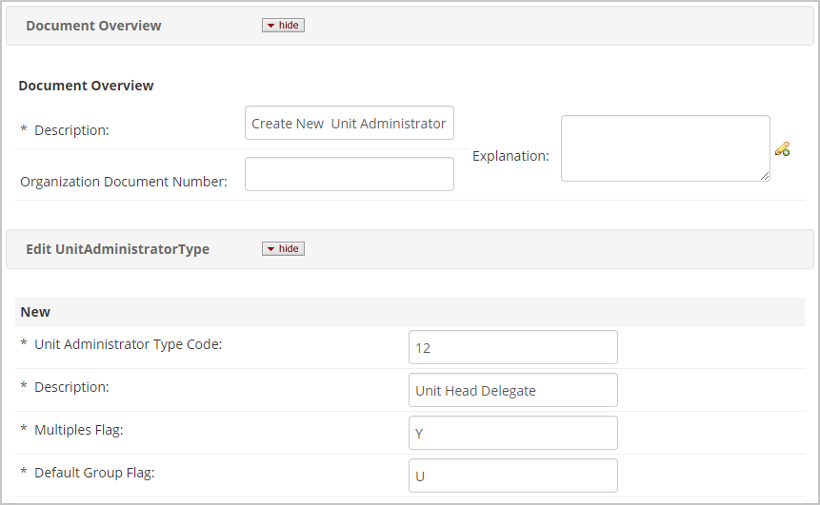Open the Explanation expand-text pencil icon
The image size is (820, 505).
782,149
